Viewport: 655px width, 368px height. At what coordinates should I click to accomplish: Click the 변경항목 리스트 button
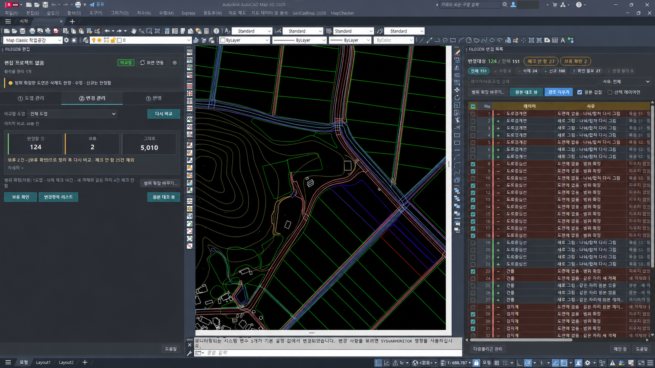click(58, 197)
